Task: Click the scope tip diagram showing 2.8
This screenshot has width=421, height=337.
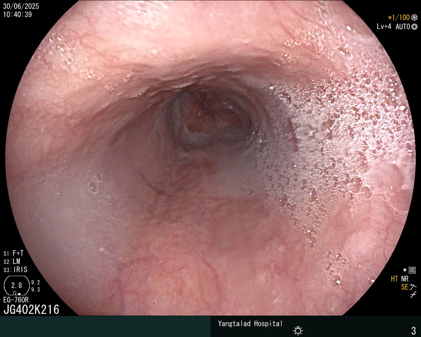Action: 16,285
